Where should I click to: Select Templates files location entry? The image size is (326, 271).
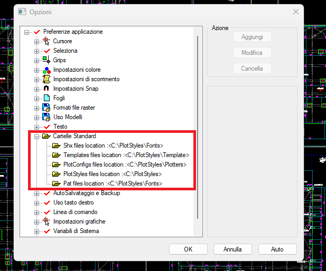pyautogui.click(x=126, y=155)
